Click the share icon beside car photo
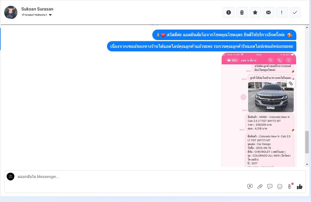 (243, 97)
